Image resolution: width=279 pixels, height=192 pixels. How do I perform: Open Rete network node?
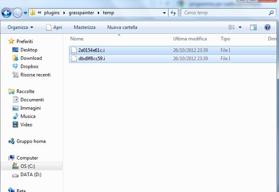click(x=21, y=190)
